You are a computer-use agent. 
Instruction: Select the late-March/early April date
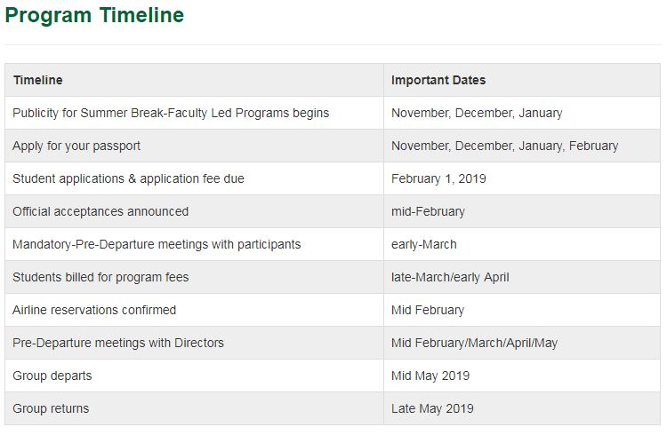pyautogui.click(x=450, y=277)
